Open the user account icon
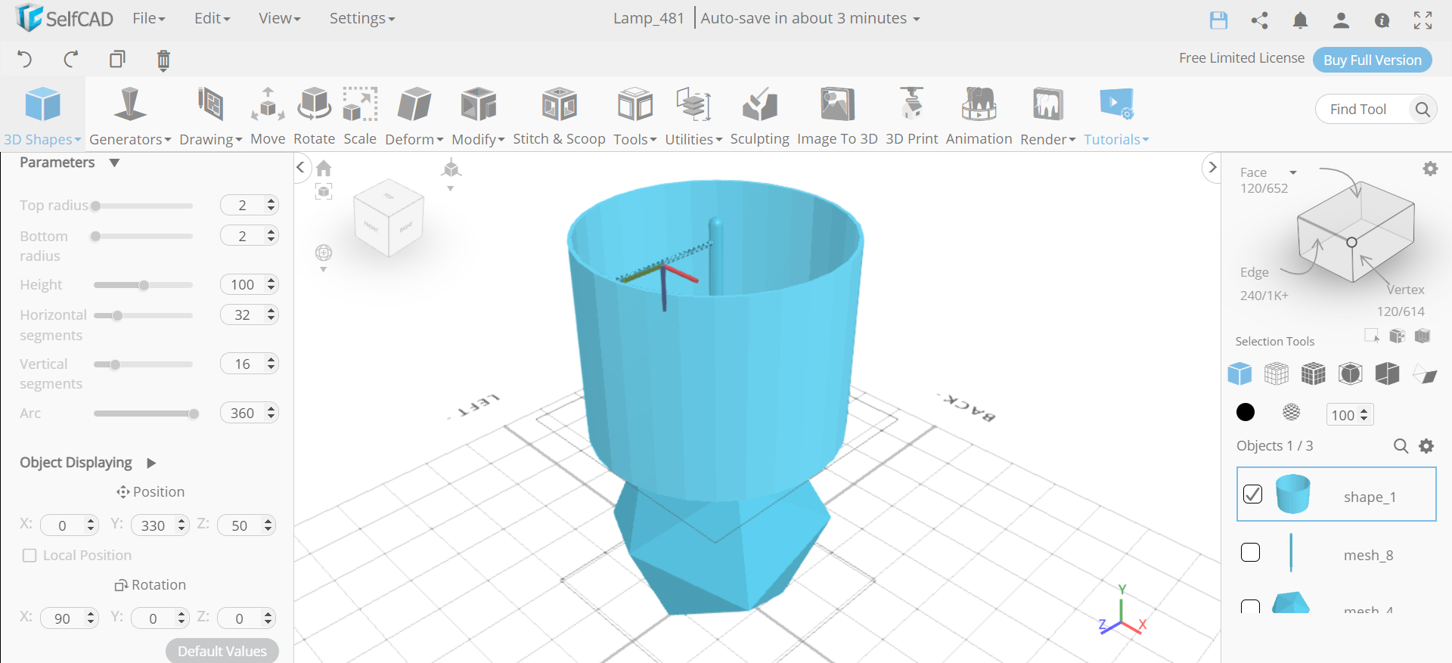This screenshot has width=1452, height=663. tap(1341, 20)
